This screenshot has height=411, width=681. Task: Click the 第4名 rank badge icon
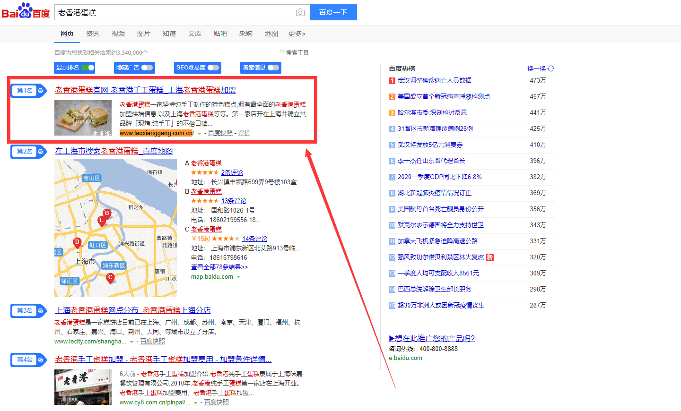(29, 360)
